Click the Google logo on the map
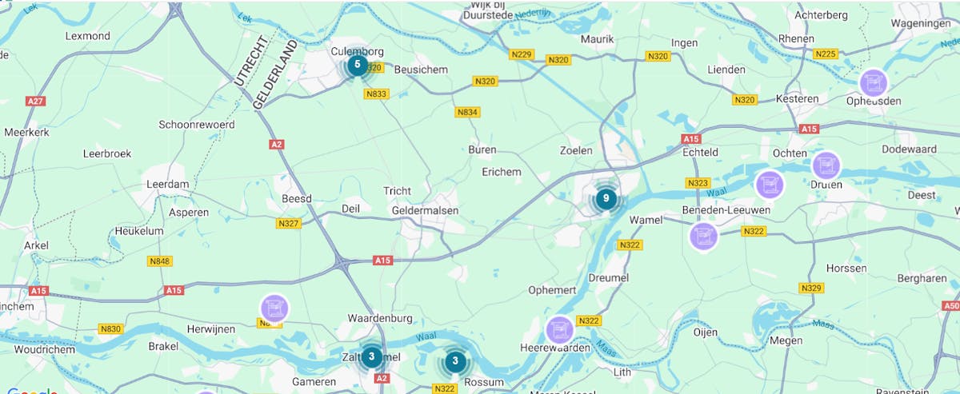This screenshot has width=960, height=394. [33, 392]
